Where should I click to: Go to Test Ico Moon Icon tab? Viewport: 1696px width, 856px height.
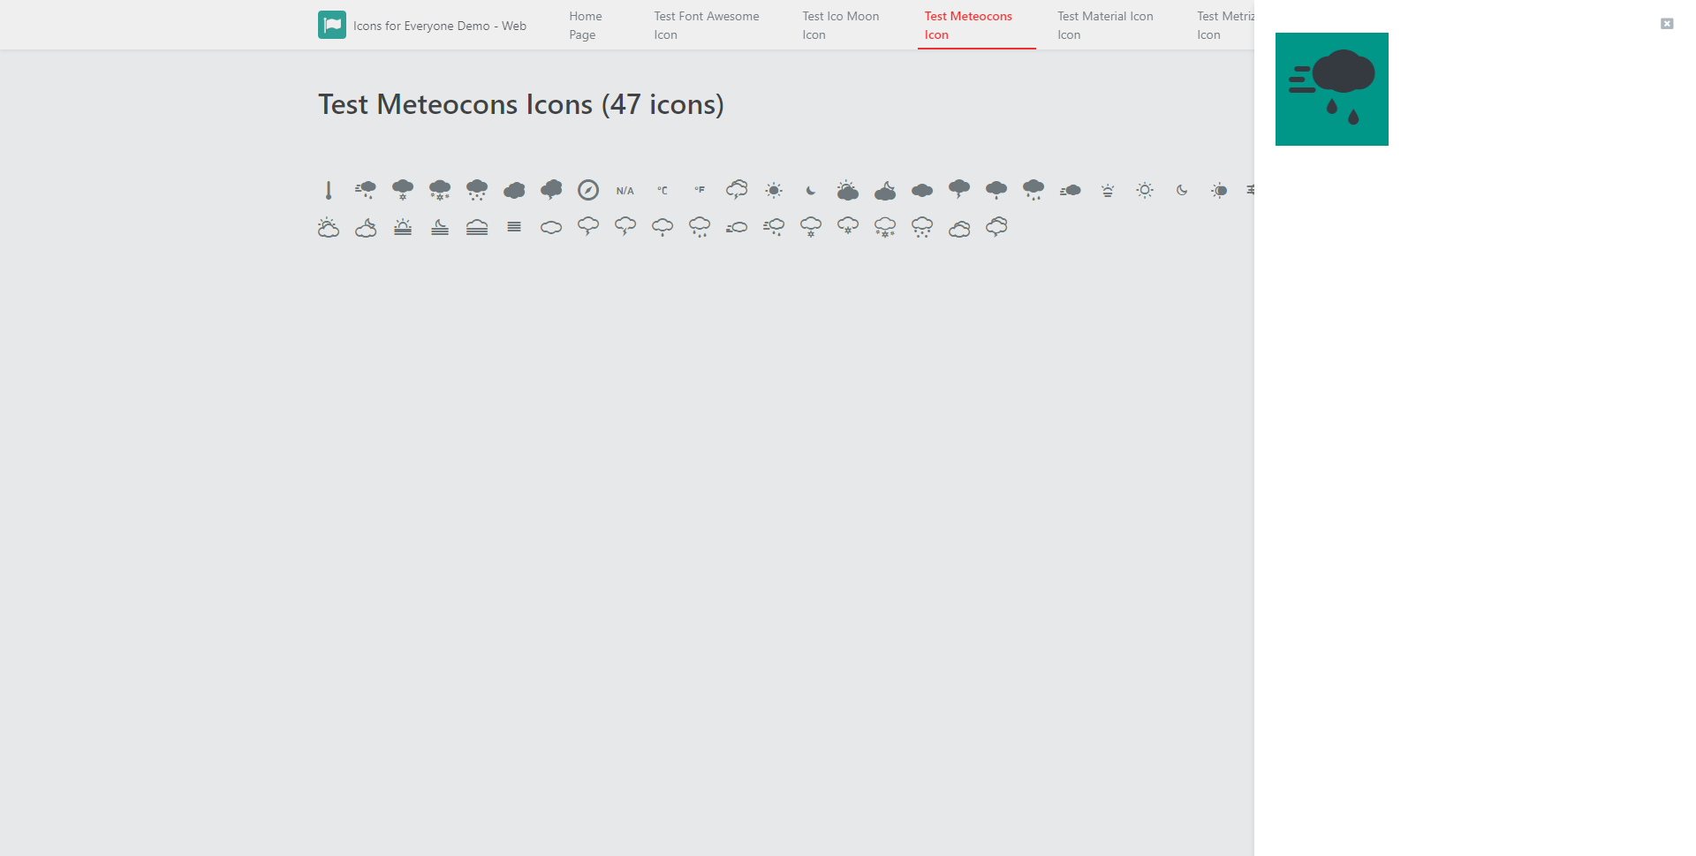coord(840,26)
